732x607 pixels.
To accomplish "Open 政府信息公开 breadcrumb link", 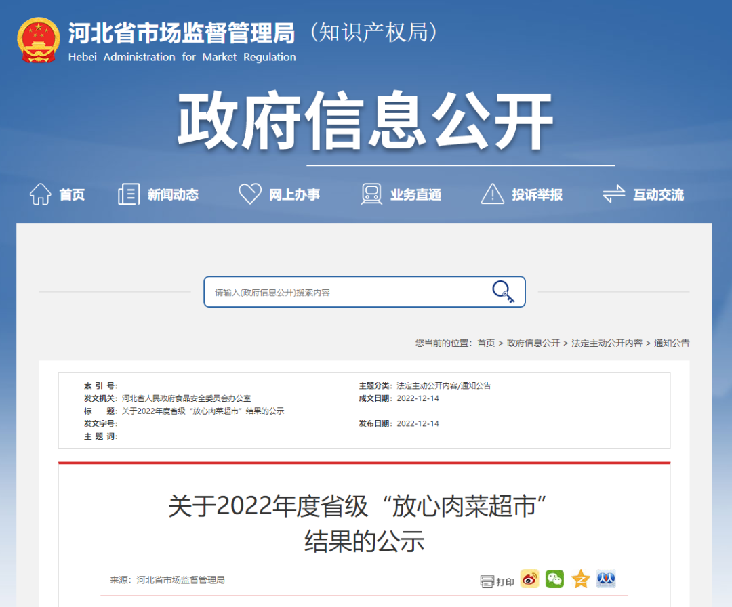I will click(x=533, y=343).
